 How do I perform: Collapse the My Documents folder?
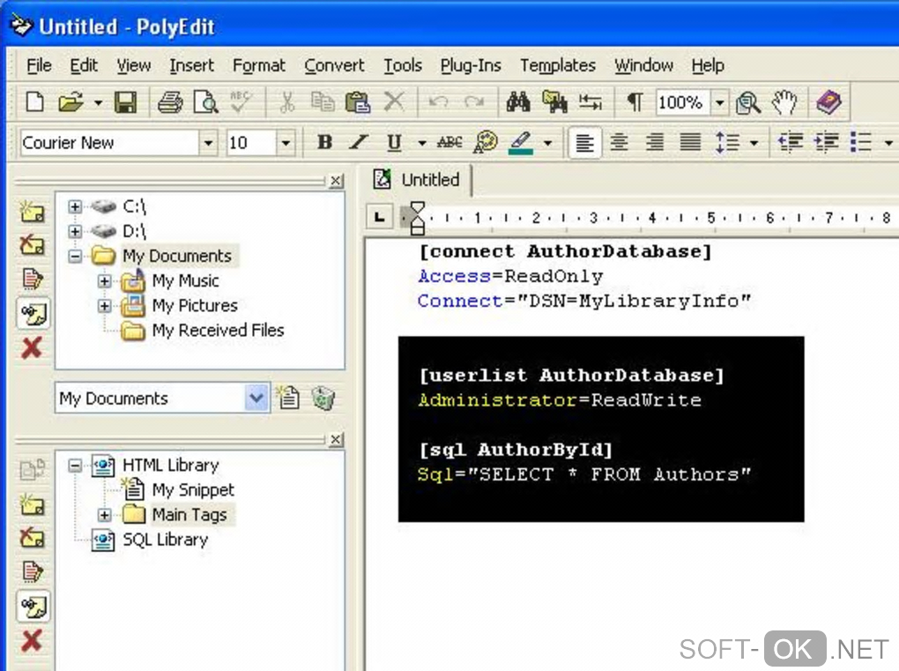click(75, 256)
